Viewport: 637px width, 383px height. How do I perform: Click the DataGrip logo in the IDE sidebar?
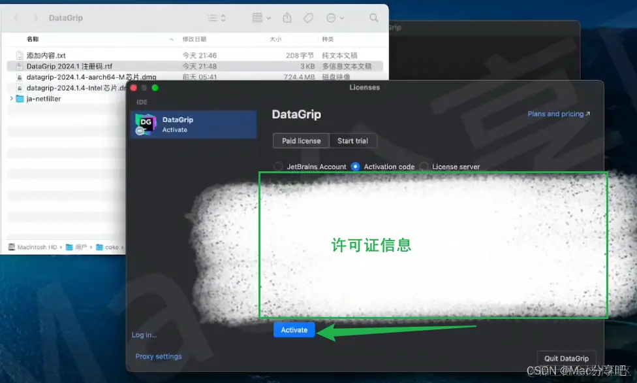(146, 122)
